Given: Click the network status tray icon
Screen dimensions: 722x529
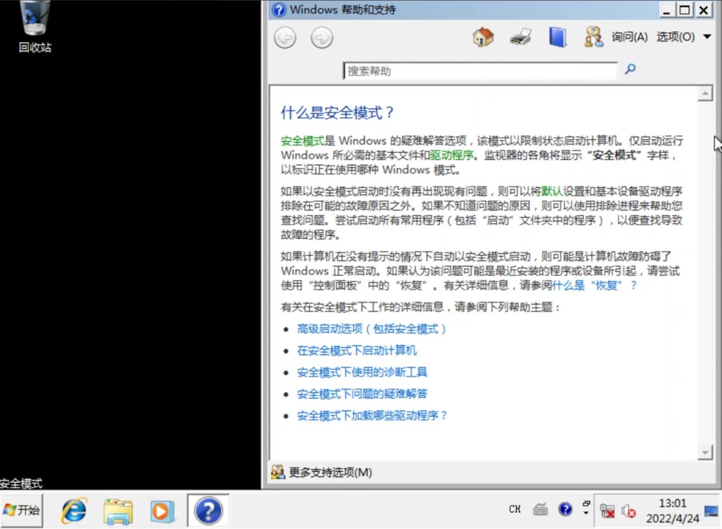Looking at the screenshot, I should click(608, 511).
